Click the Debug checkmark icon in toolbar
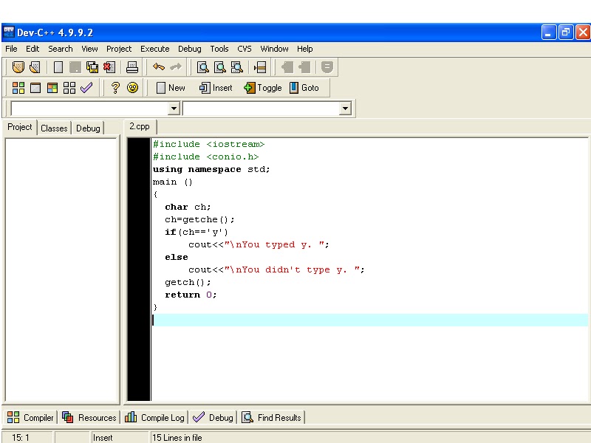This screenshot has height=443, width=591. [86, 88]
